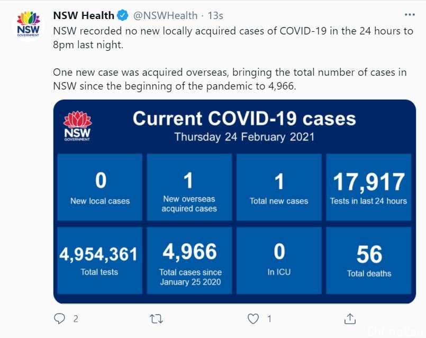This screenshot has height=338, width=426.
Task: Share the tweet via upload icon
Action: point(350,318)
